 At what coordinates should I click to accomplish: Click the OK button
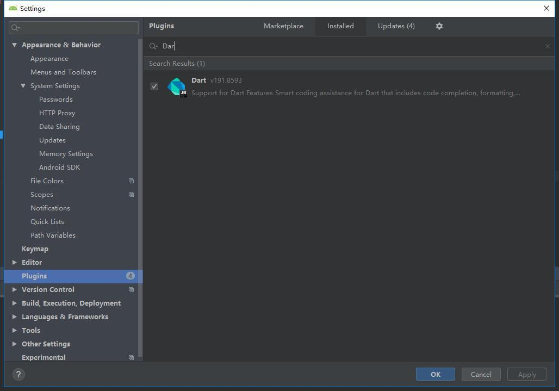436,374
